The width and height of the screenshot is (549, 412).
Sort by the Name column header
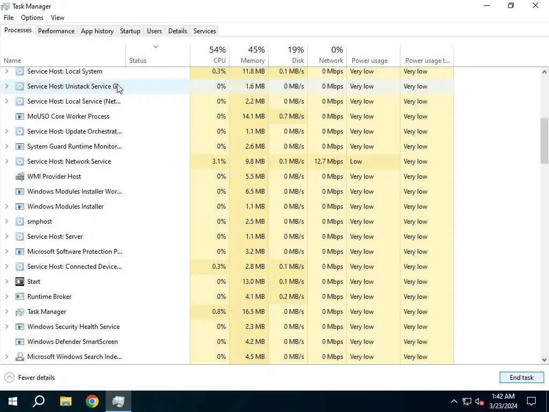pos(63,56)
